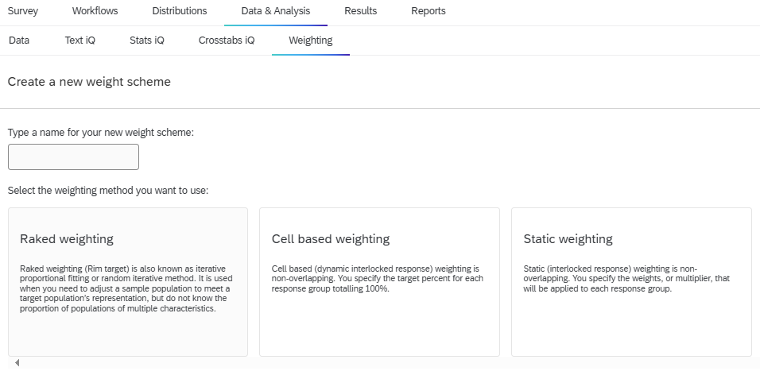The height and width of the screenshot is (375, 760).
Task: Go to the Distributions tab
Action: coord(180,10)
